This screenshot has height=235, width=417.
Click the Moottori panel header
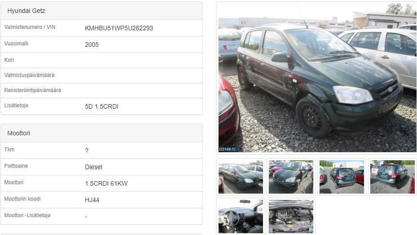[x=101, y=133]
